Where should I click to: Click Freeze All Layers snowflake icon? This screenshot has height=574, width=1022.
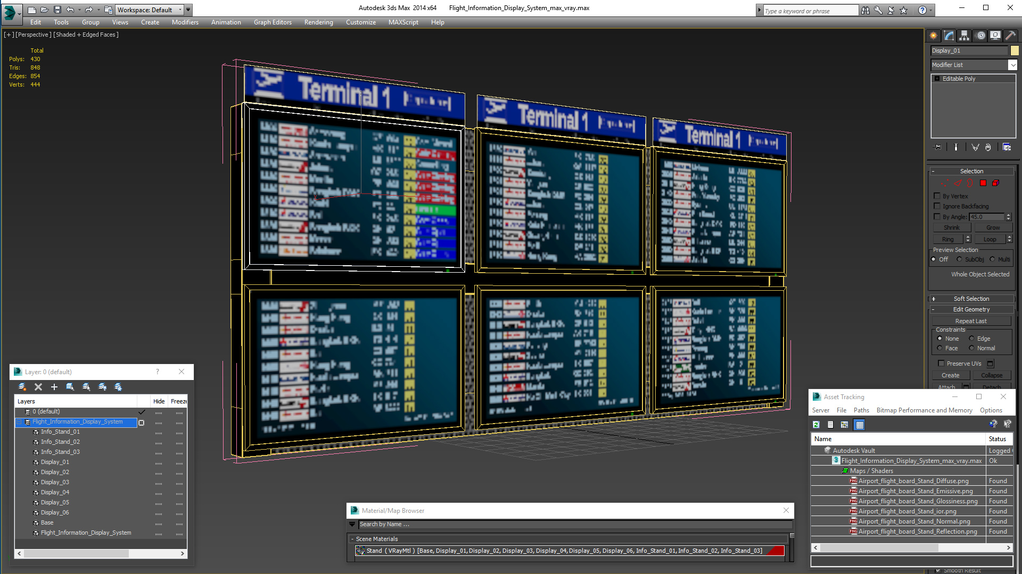pyautogui.click(x=118, y=387)
